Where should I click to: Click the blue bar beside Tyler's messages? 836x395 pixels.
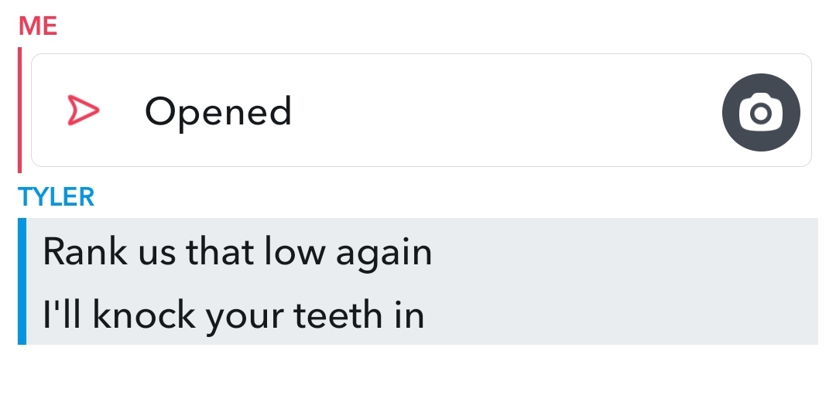pos(22,281)
